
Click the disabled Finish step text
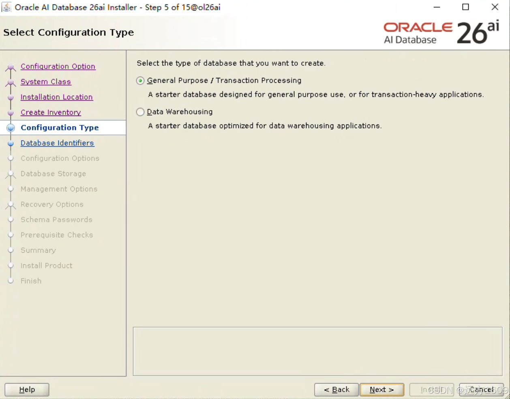click(31, 281)
